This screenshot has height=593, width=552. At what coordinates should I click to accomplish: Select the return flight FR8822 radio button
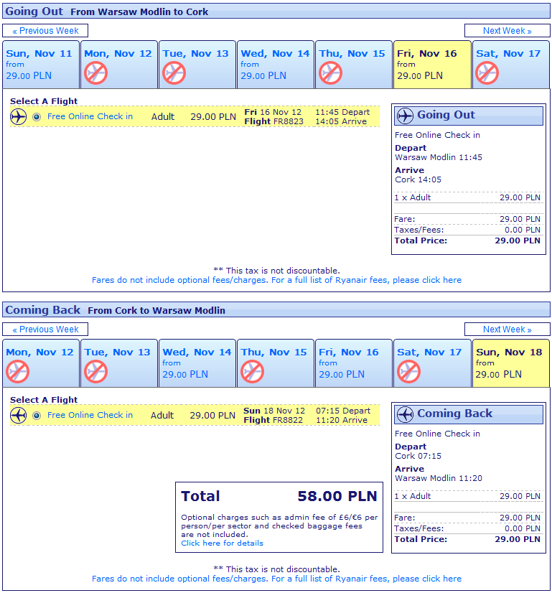tap(37, 416)
